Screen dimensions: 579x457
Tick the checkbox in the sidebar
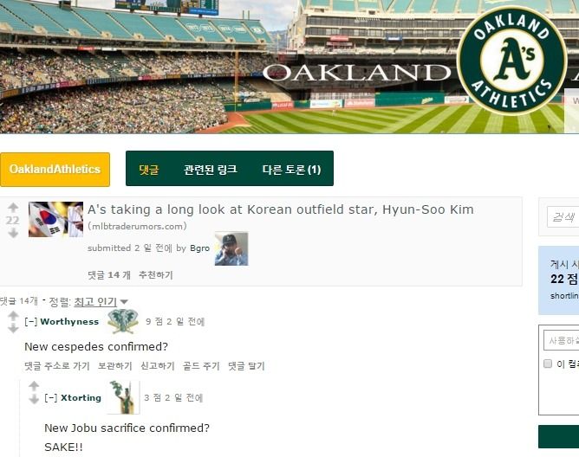[x=548, y=364]
